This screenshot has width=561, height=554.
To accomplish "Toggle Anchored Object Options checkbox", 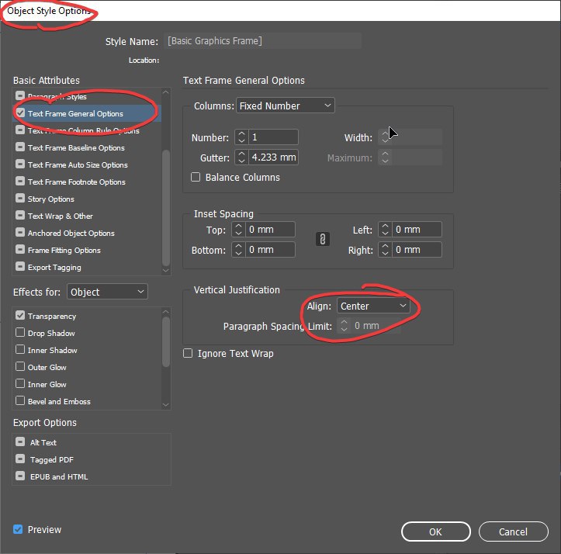I will point(20,233).
